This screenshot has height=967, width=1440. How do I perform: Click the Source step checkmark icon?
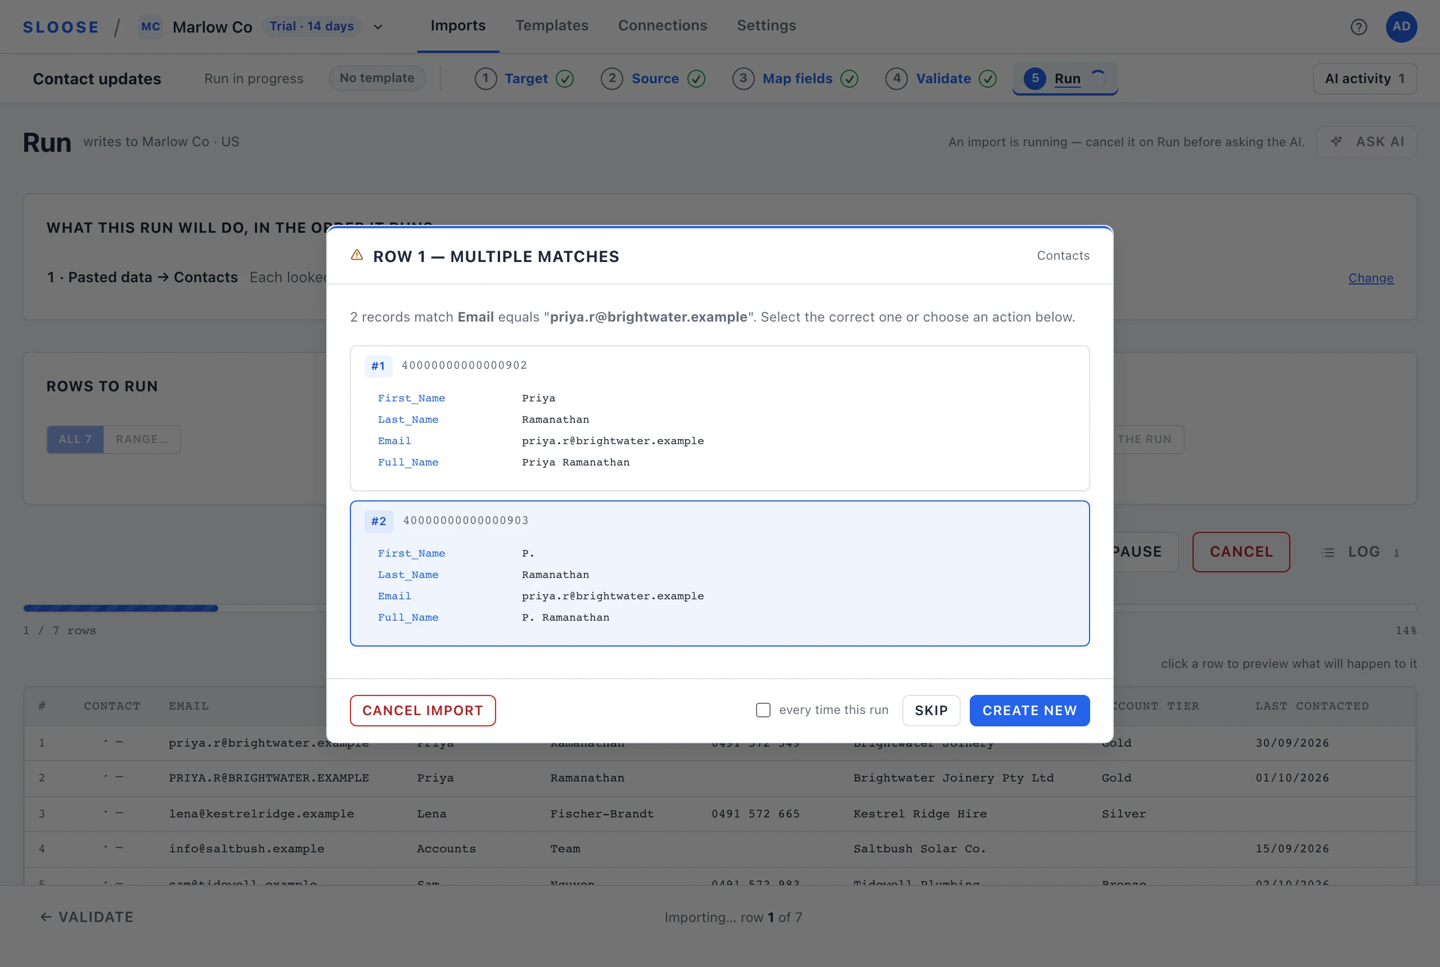click(696, 79)
